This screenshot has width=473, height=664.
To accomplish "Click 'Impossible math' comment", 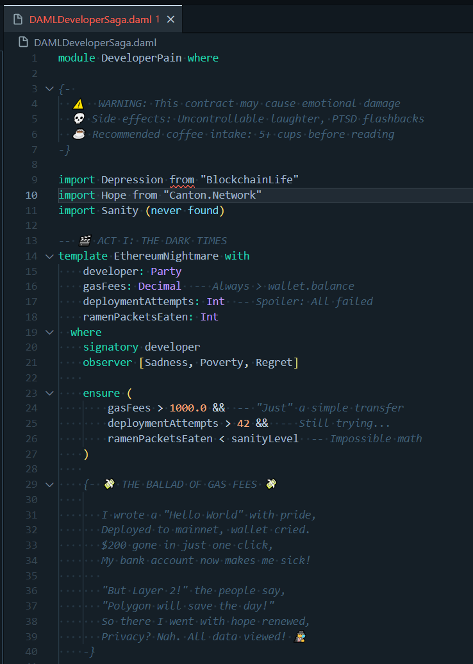I will (376, 438).
